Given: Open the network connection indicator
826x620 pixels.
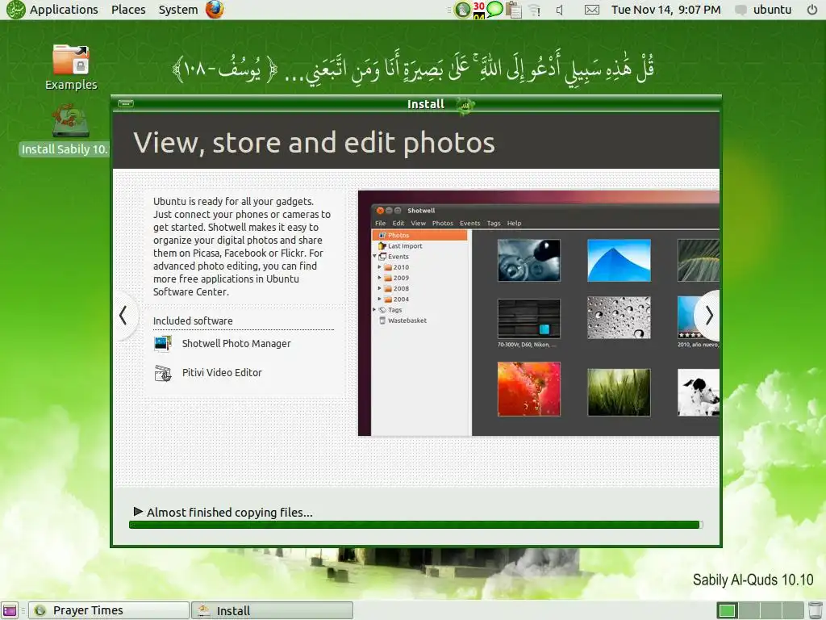Looking at the screenshot, I should 535,10.
